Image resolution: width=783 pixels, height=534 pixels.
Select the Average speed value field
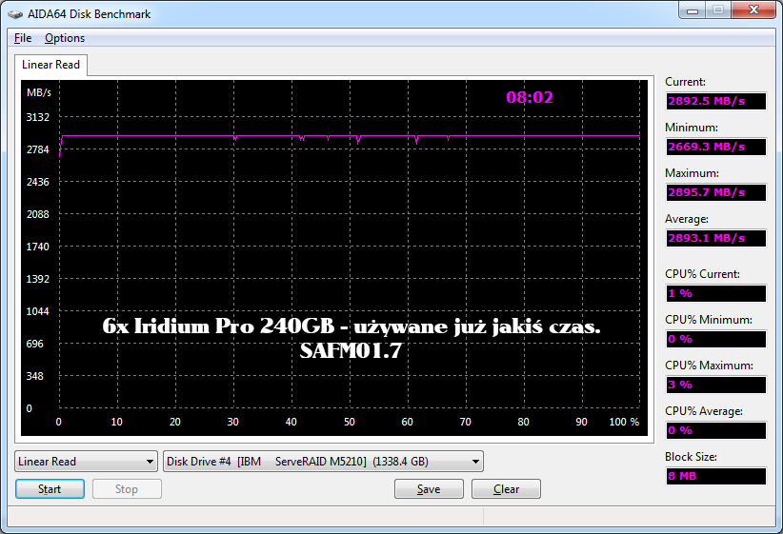[715, 238]
